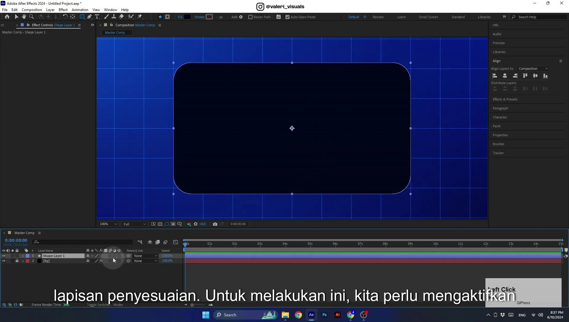Image resolution: width=569 pixels, height=322 pixels.
Task: Select the Zoom magnifier tool
Action: tap(31, 17)
